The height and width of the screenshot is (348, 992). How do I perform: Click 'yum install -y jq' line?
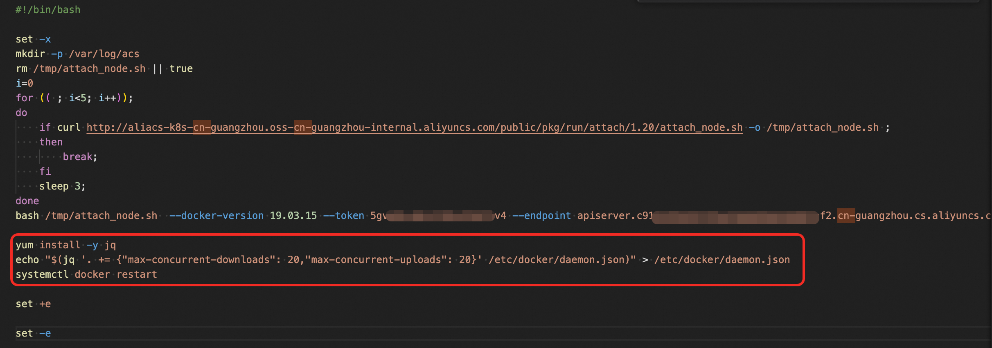tap(66, 245)
